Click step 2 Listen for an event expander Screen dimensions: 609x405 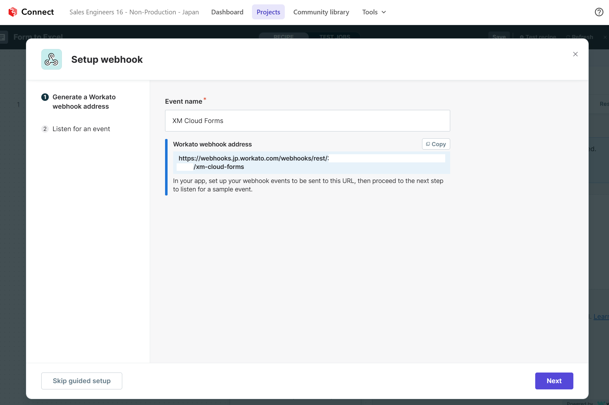click(x=82, y=129)
